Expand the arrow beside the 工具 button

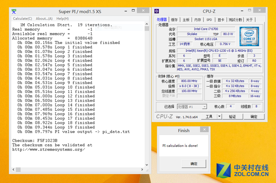pos(219,116)
